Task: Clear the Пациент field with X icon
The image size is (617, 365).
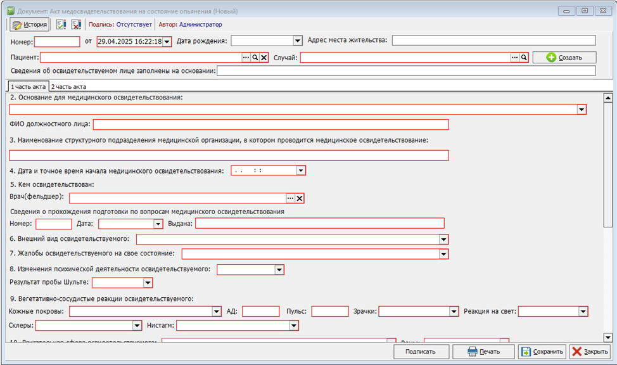Action: (264, 58)
